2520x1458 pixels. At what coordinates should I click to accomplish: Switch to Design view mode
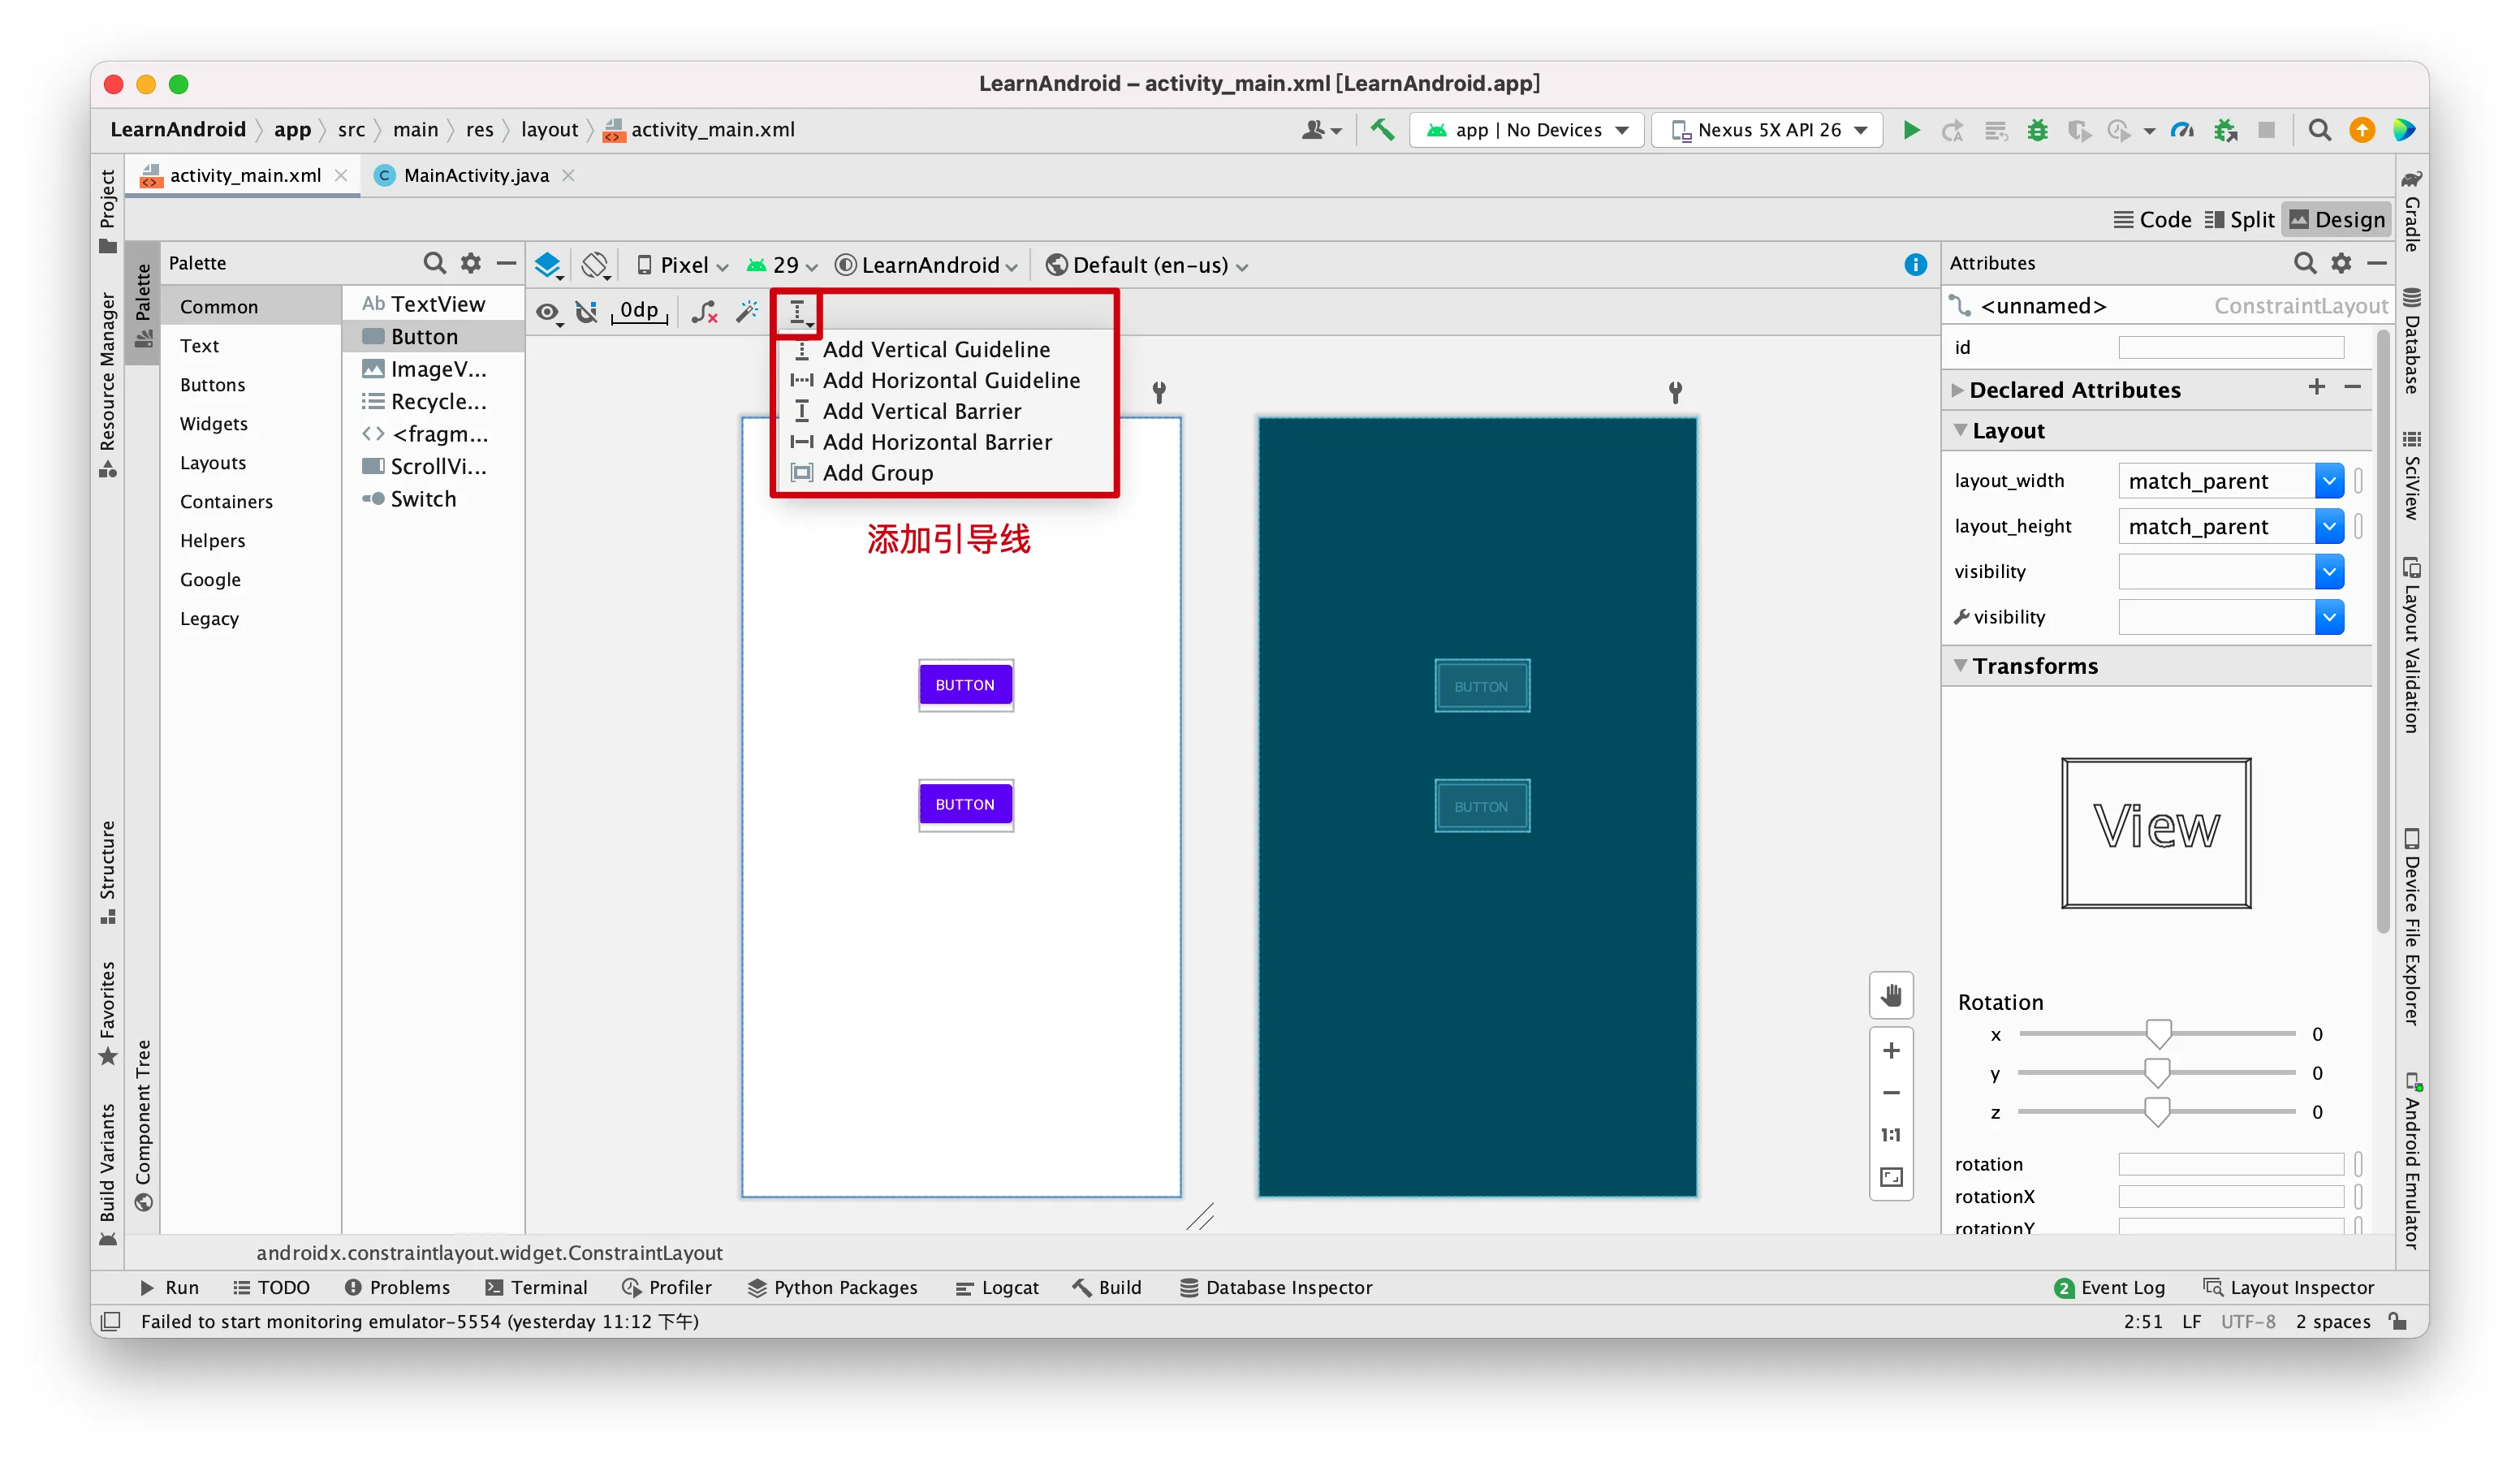click(x=2337, y=220)
